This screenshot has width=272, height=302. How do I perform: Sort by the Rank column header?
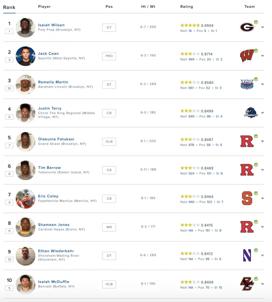point(9,7)
